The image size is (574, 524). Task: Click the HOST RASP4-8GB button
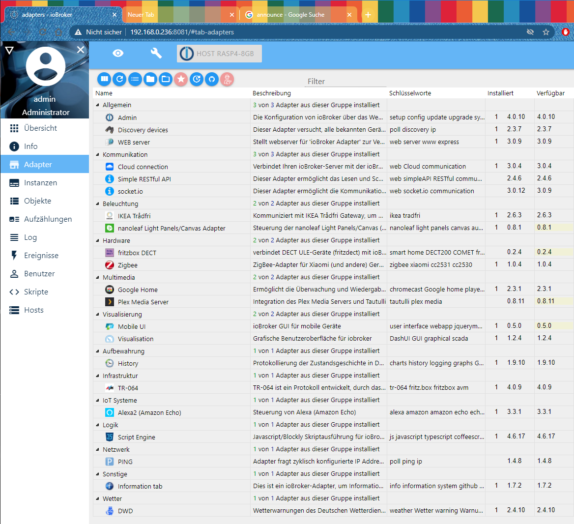[219, 54]
